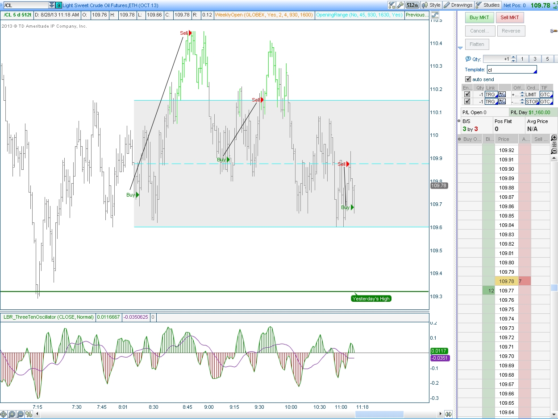Click the ladder scrollbar thumb

554,288
